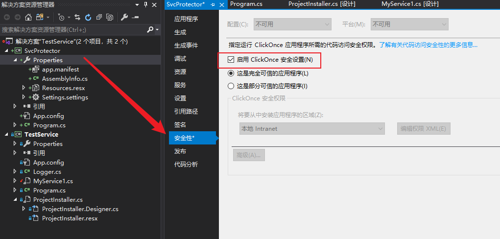Pin the Solution Explorer panel

coord(145,4)
